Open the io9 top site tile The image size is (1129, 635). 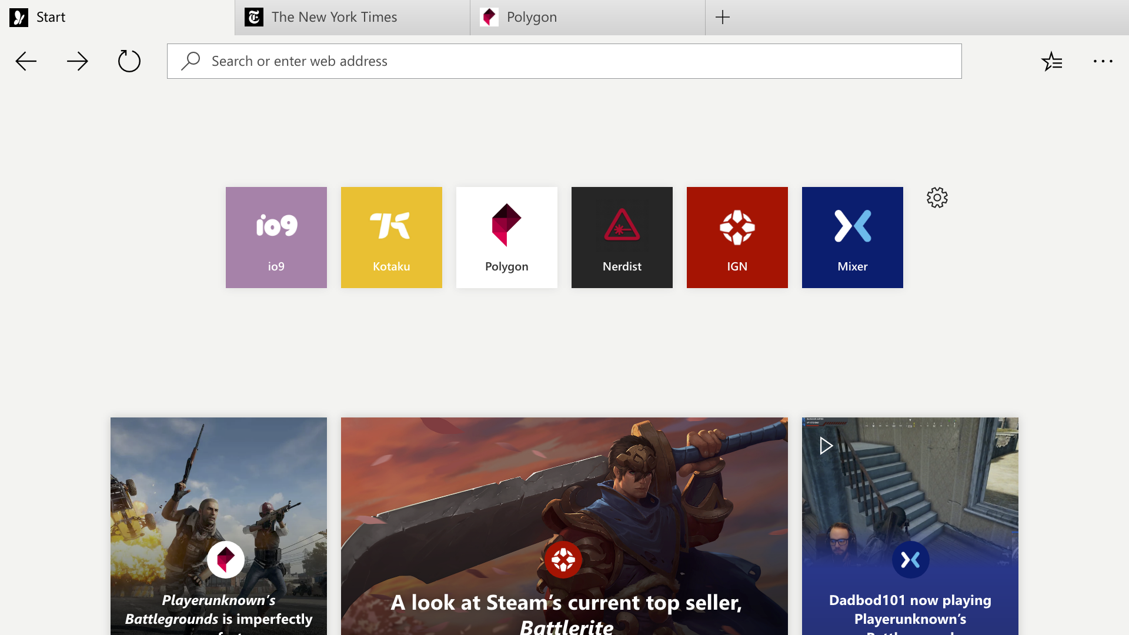pos(276,238)
